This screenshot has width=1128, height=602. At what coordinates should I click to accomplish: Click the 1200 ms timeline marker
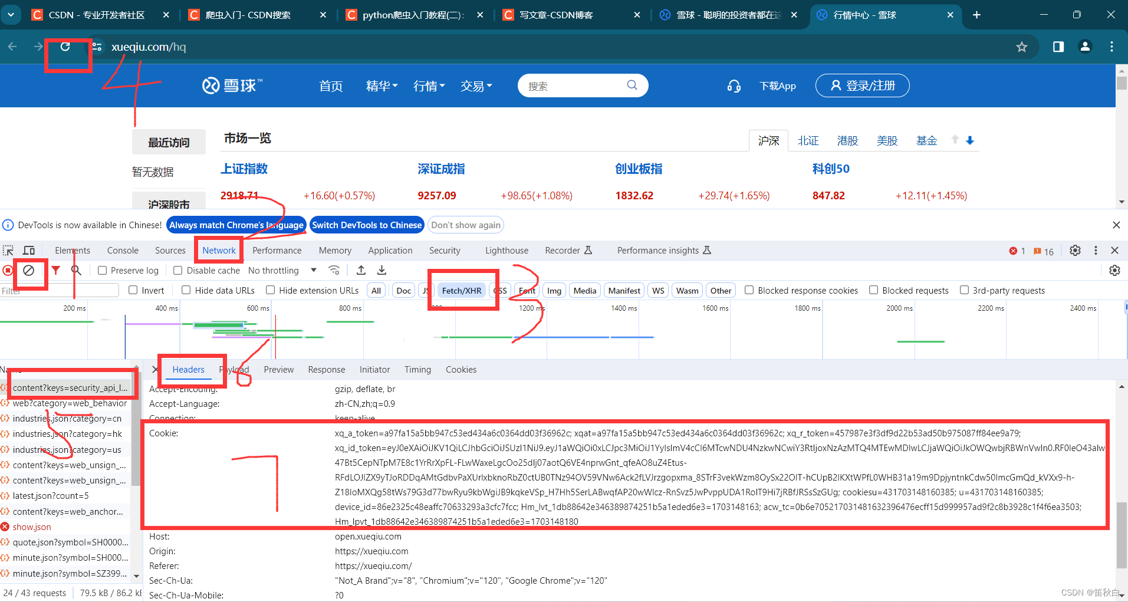click(531, 308)
